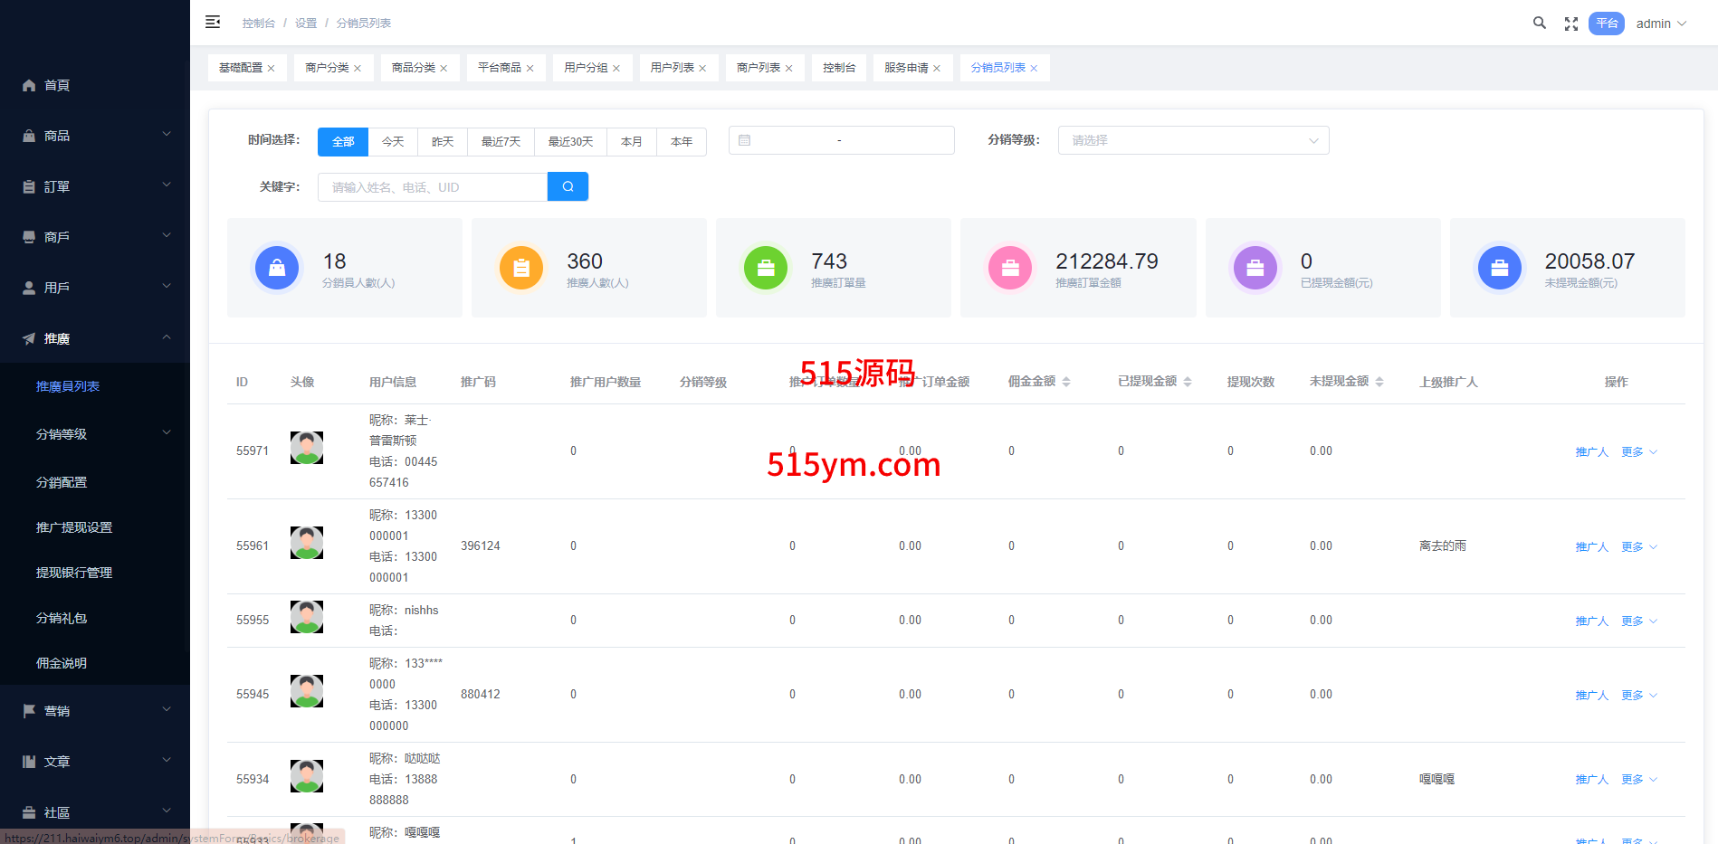Open 分銷配置 in the sidebar

tap(62, 482)
